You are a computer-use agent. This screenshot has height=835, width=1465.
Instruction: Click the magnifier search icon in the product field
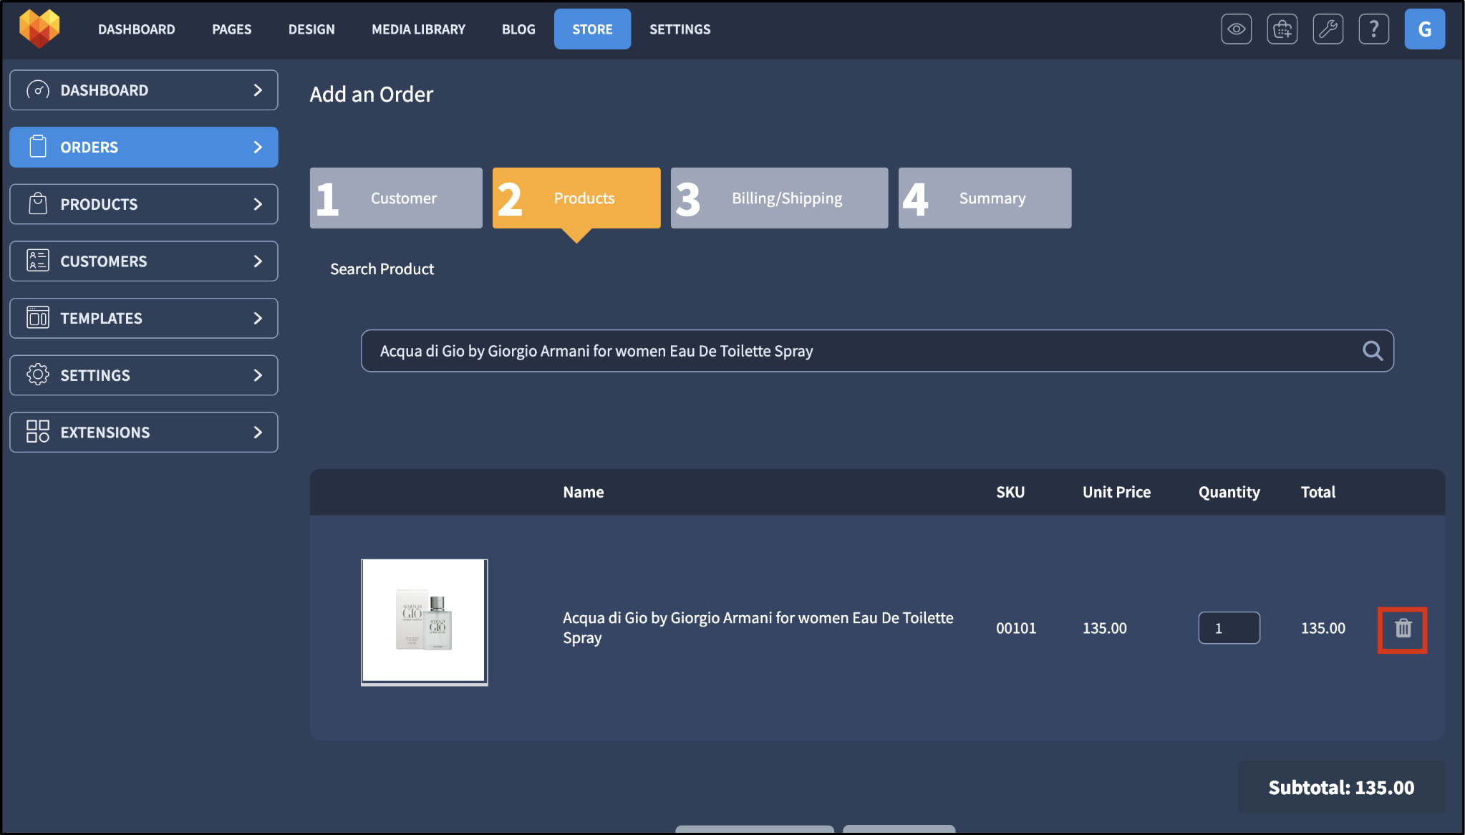1372,351
